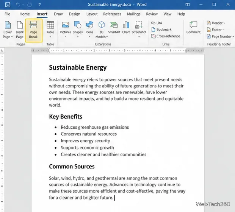Image resolution: width=235 pixels, height=212 pixels.
Task: Insert Pictures from the ribbon
Action: [x=66, y=30]
